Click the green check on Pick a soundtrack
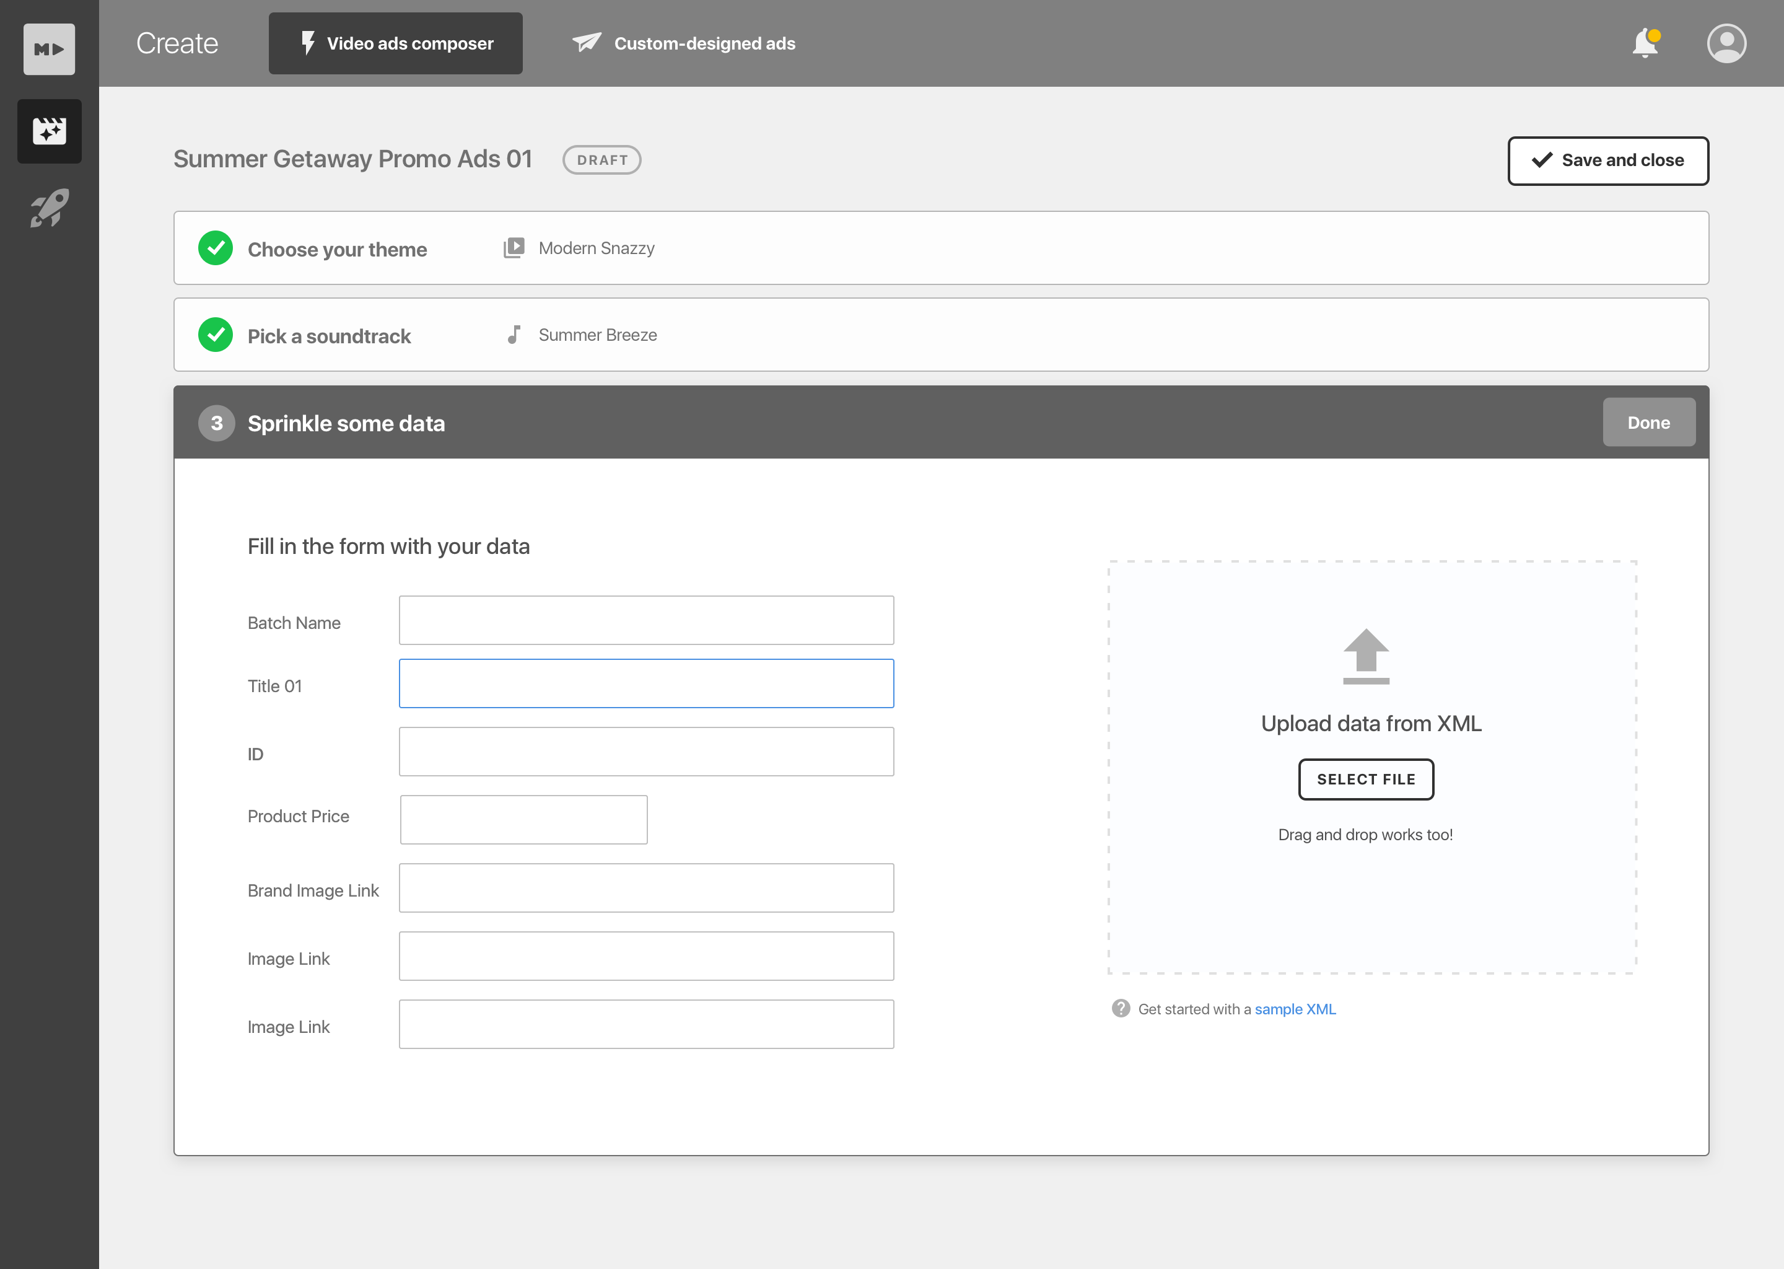This screenshot has height=1269, width=1784. pos(216,335)
